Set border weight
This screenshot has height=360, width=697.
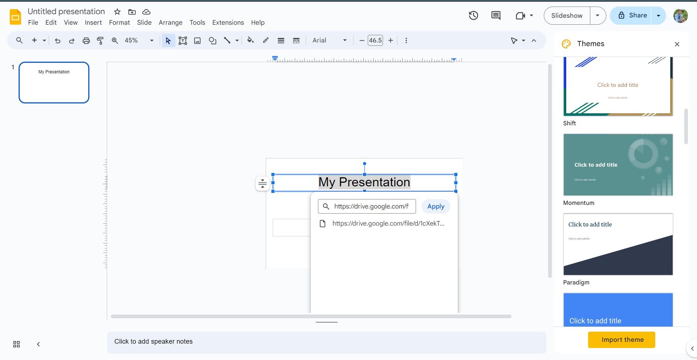(281, 41)
